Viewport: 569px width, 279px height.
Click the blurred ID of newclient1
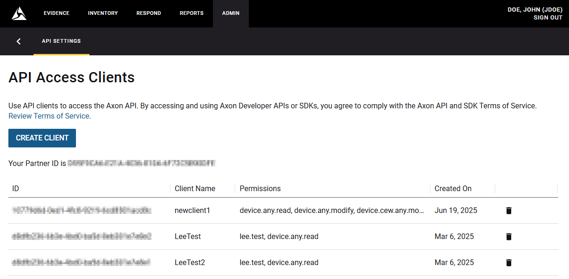point(82,211)
